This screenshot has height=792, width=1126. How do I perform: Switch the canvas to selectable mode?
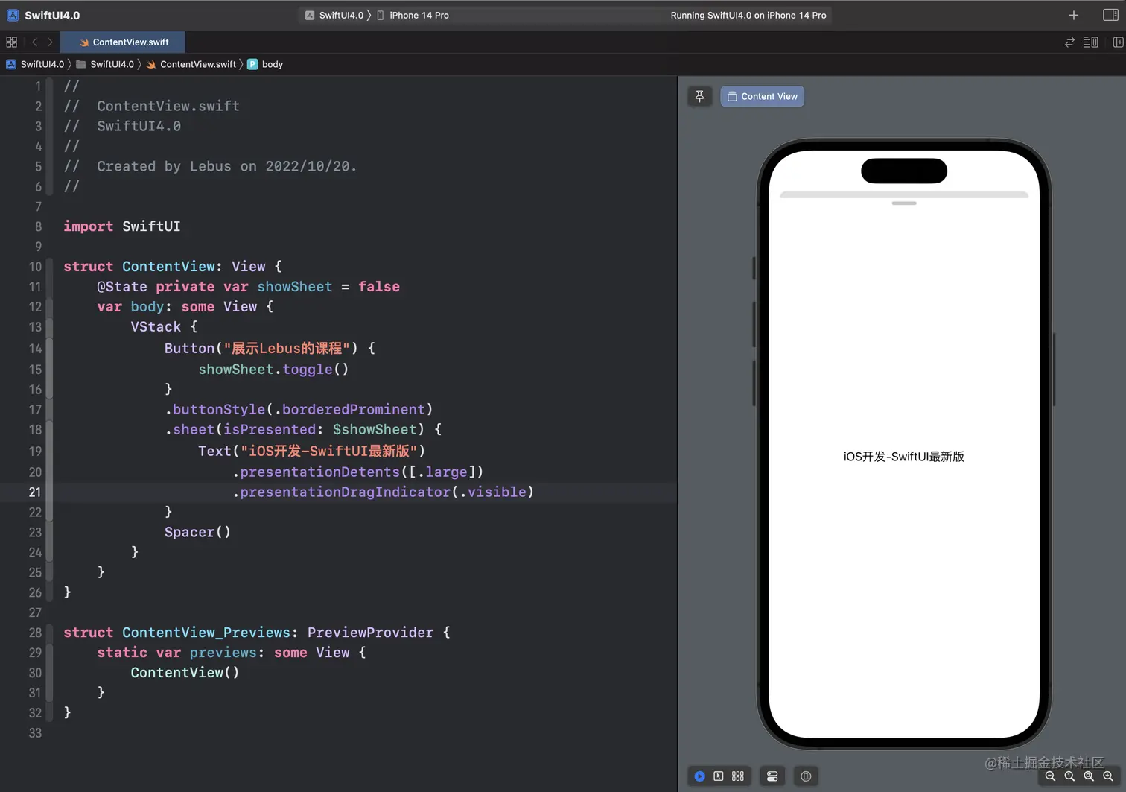(x=719, y=776)
